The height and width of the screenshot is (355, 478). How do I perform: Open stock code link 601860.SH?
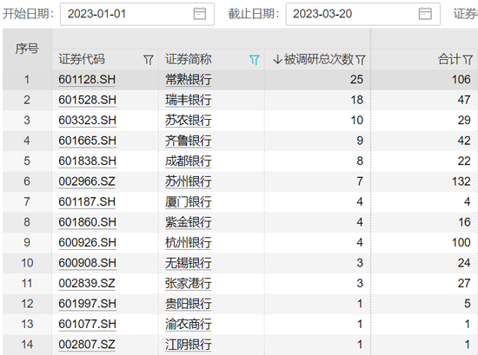87,222
